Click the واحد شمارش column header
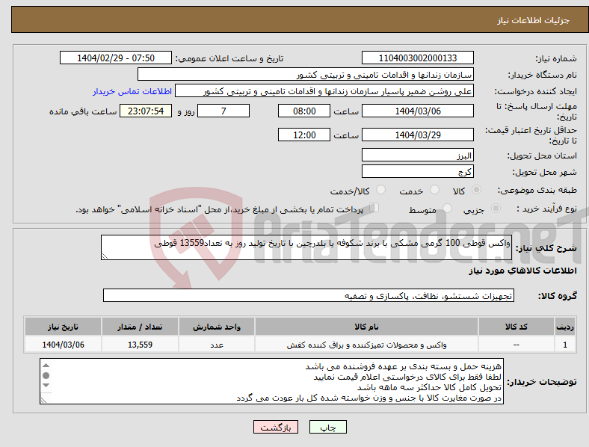The image size is (589, 447). pyautogui.click(x=217, y=327)
